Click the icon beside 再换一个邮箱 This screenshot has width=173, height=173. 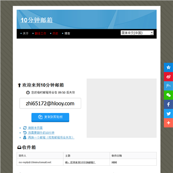click(25, 137)
